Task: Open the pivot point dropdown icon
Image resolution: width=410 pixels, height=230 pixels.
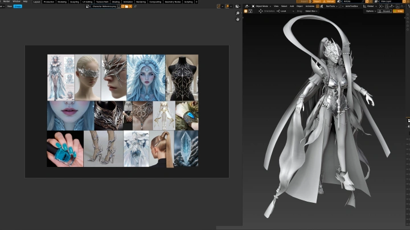Action: 381,6
